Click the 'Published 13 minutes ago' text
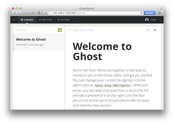 click(x=30, y=45)
